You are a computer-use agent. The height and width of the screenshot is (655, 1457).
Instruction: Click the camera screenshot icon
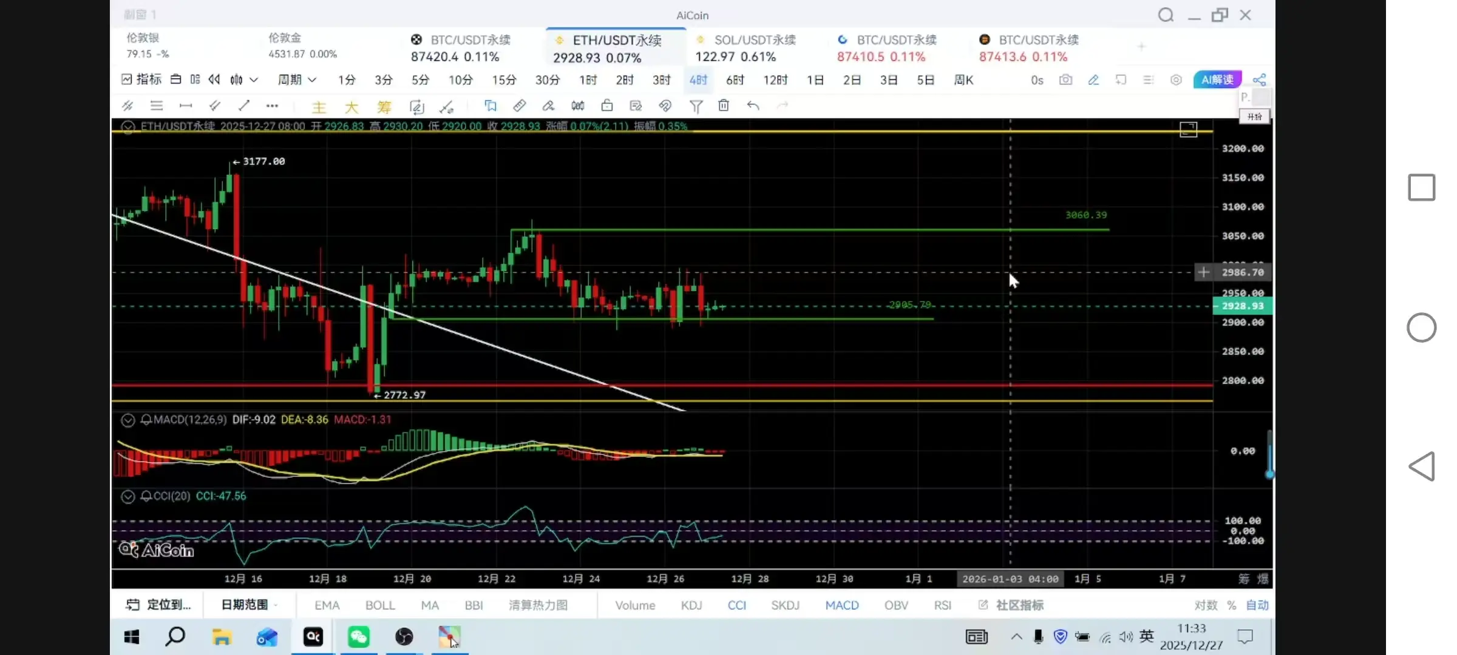coord(1065,80)
